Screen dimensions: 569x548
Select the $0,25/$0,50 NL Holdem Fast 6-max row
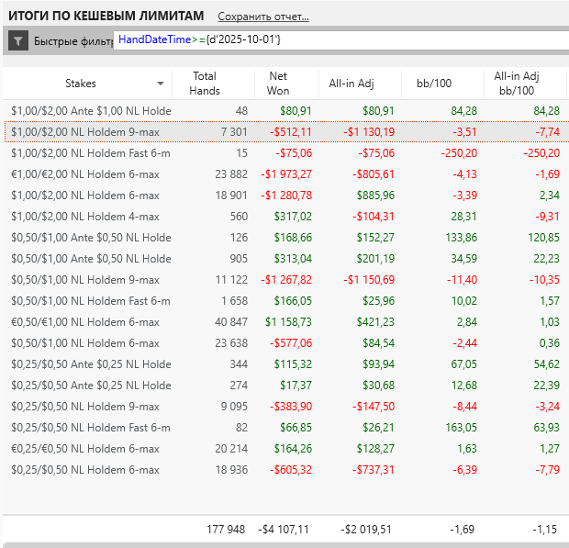91,427
